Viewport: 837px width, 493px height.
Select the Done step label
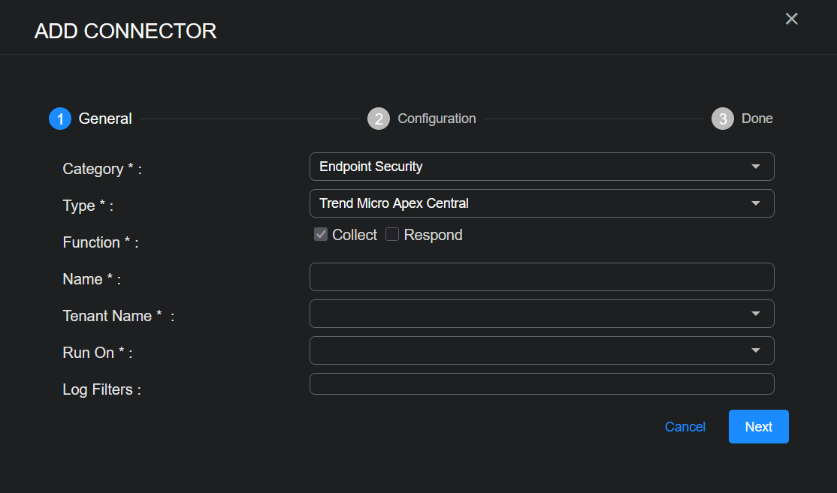[x=757, y=119]
